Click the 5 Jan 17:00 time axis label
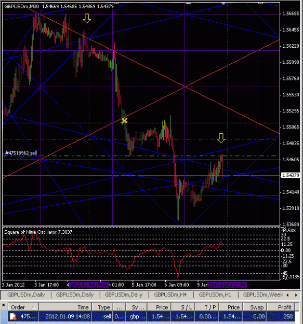 pyautogui.click(x=144, y=285)
